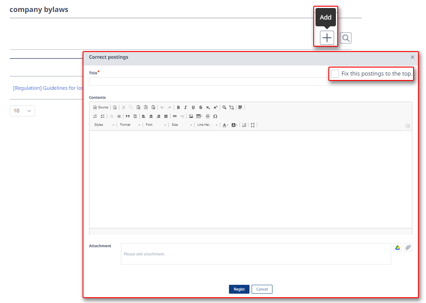Insert a block quote
The width and height of the screenshot is (426, 303).
(127, 116)
